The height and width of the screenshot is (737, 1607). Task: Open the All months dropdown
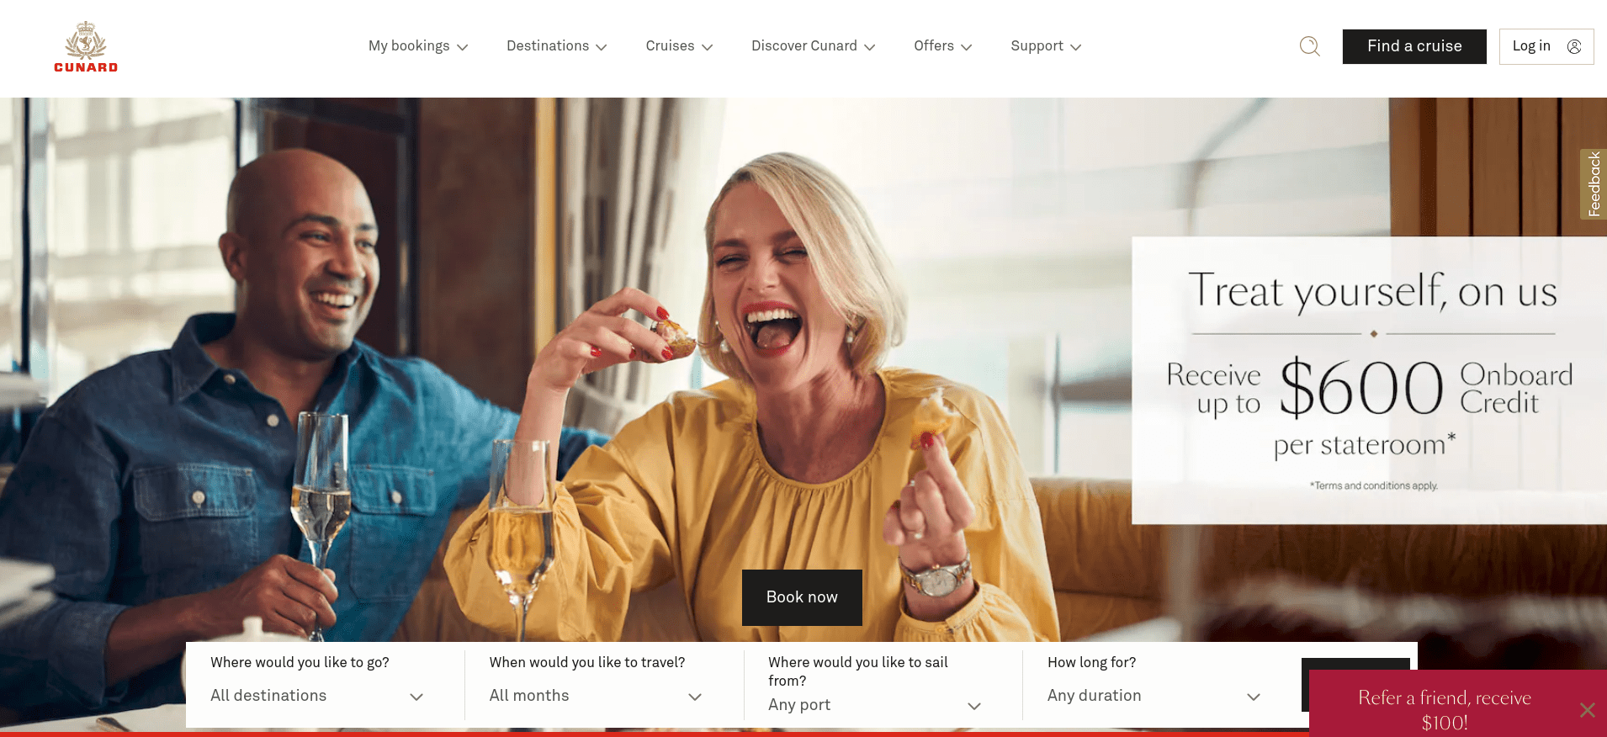[x=596, y=696]
